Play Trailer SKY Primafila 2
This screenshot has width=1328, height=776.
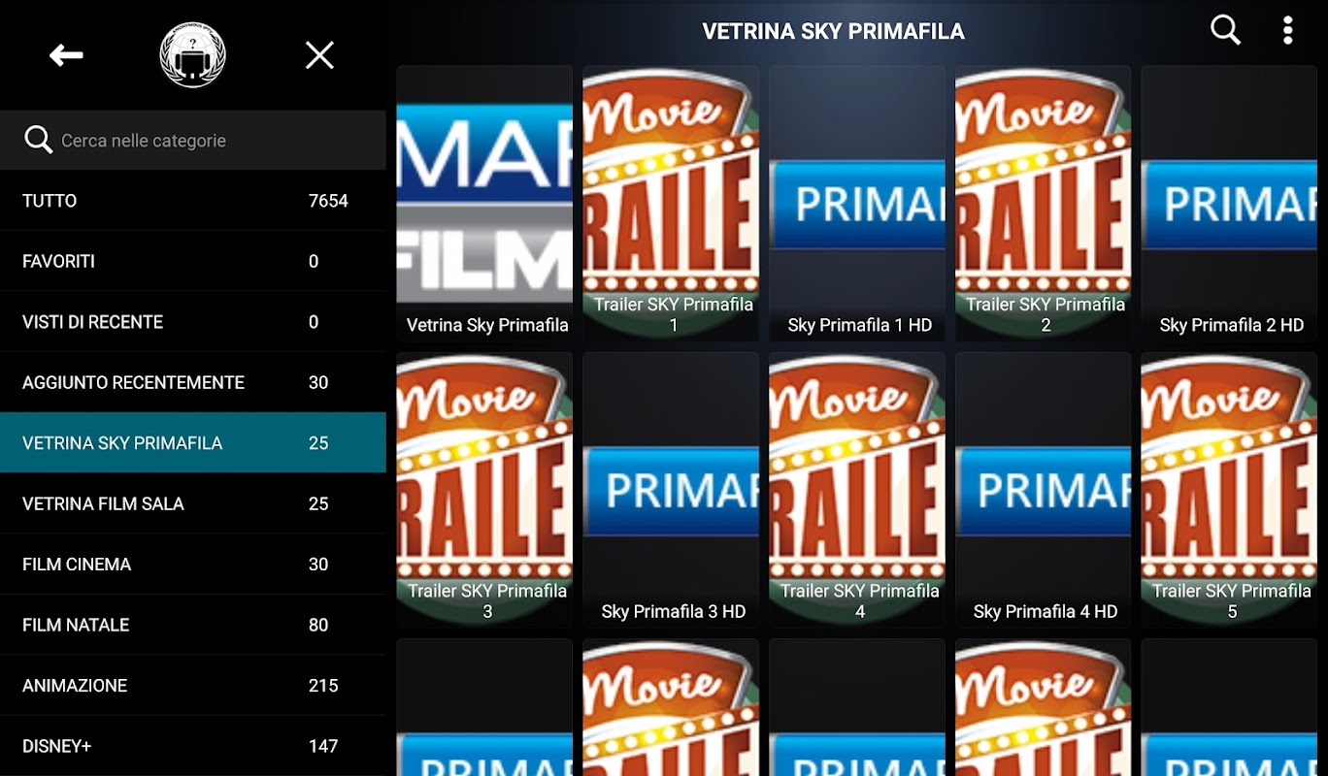tap(1044, 204)
